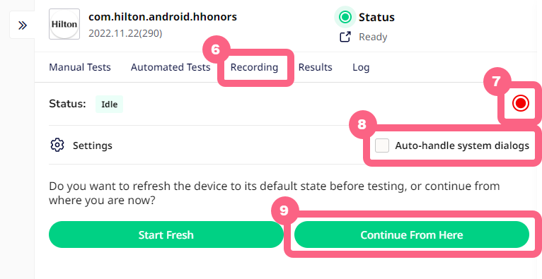The image size is (542, 279).
Task: Open the external link icon beside Ready
Action: pos(345,37)
